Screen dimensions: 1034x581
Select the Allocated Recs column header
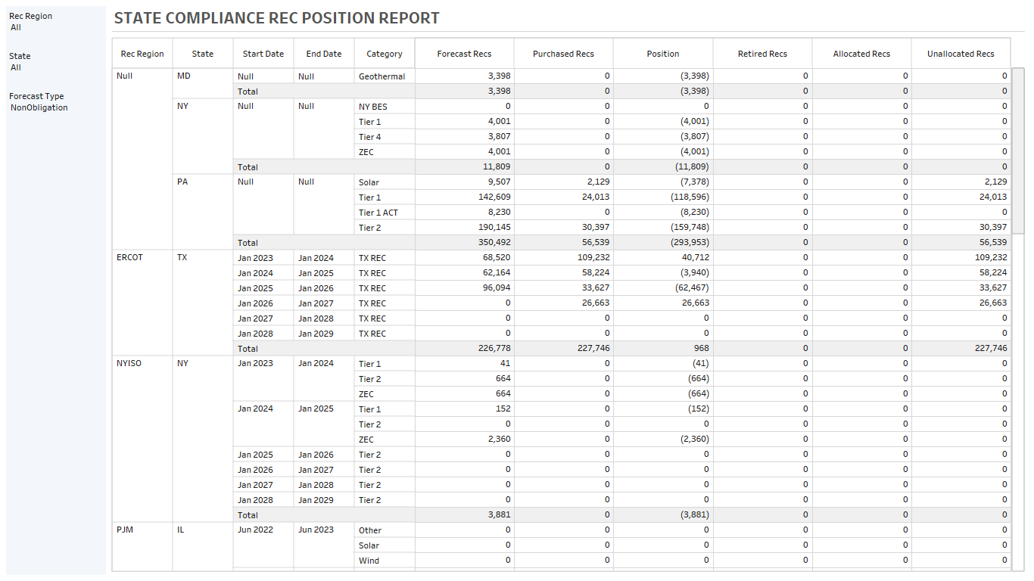[x=861, y=54]
